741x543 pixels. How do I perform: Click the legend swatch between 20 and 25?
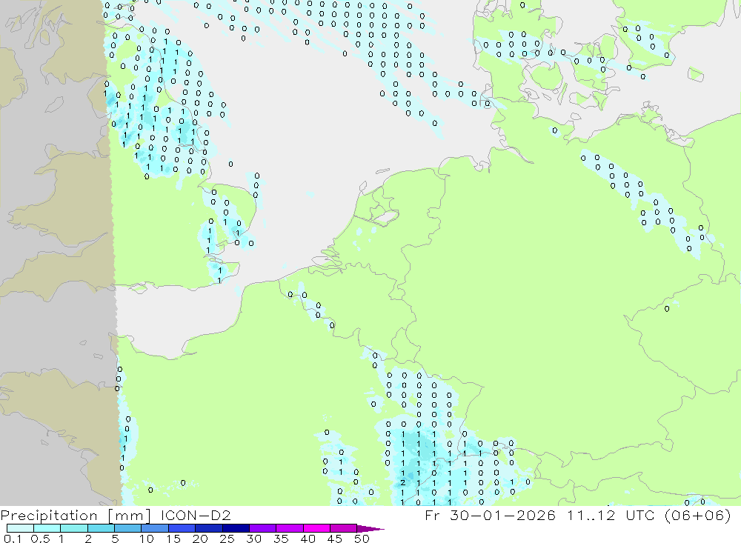coord(208,528)
